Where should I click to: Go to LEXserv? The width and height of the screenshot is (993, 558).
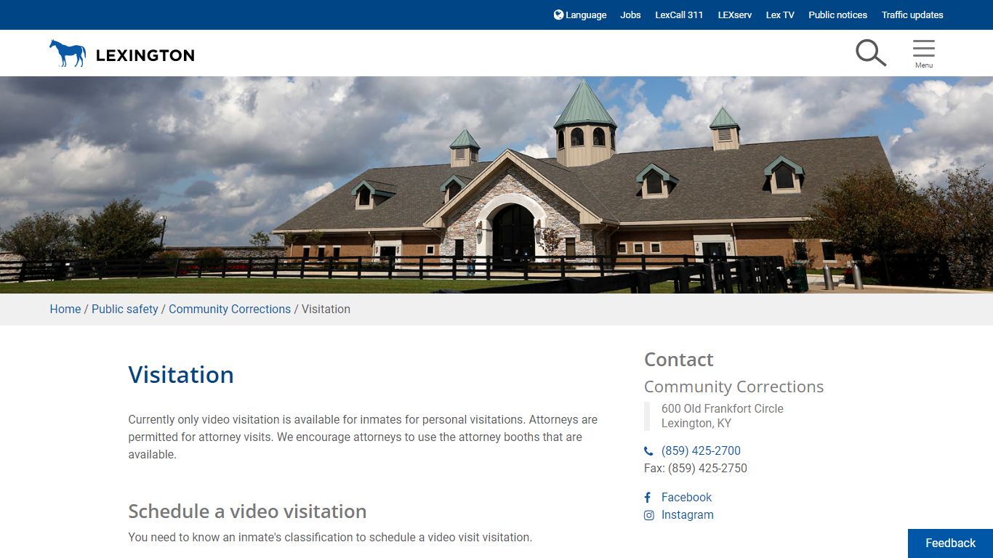[x=735, y=15]
